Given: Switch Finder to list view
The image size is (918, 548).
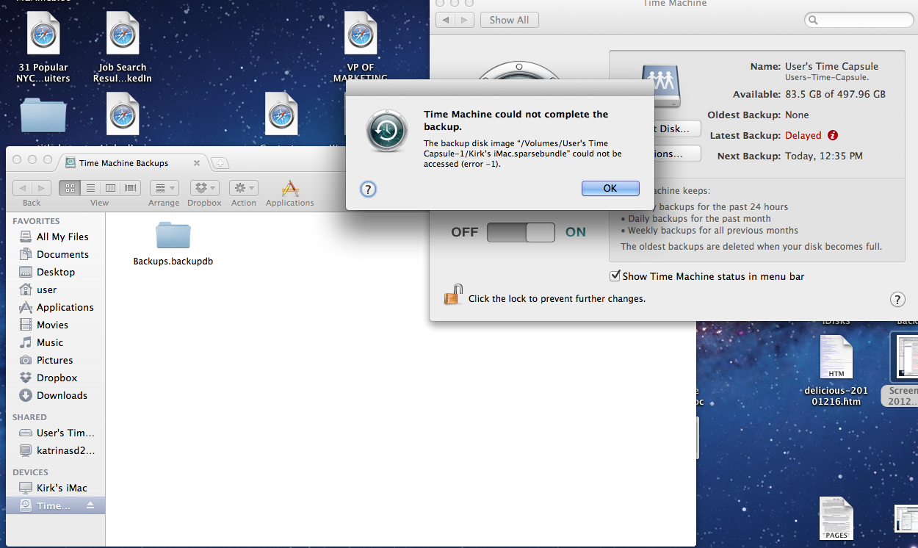Looking at the screenshot, I should (x=90, y=187).
